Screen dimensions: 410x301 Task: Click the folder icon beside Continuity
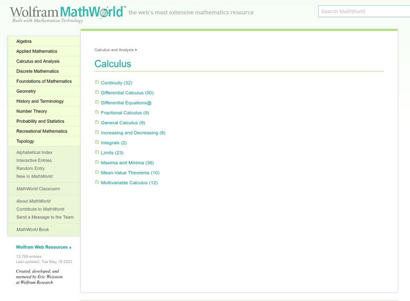click(x=97, y=82)
